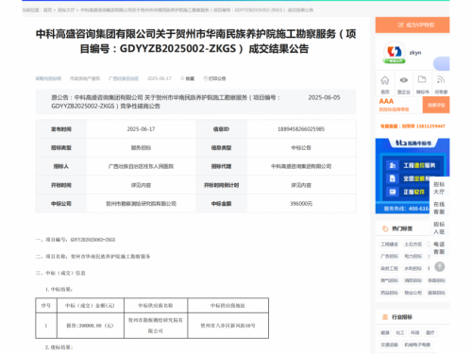This screenshot has width=472, height=354.
Task: Open 招标大厅 in breadcrumb
Action: 66,10
